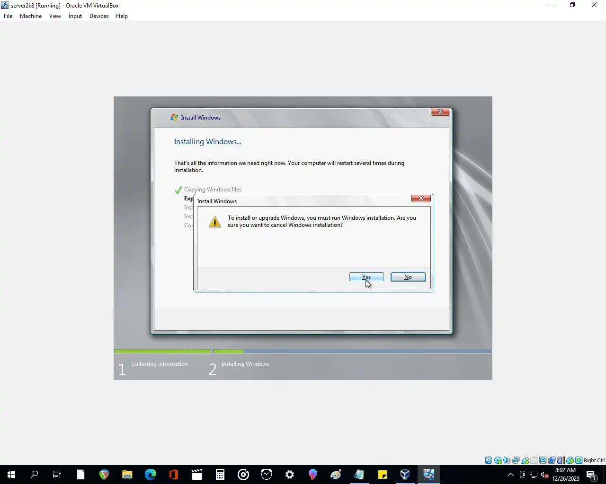
Task: Open Task View from taskbar
Action: click(x=57, y=475)
